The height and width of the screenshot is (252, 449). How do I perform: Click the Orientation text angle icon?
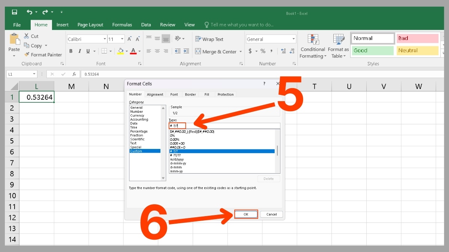point(178,38)
